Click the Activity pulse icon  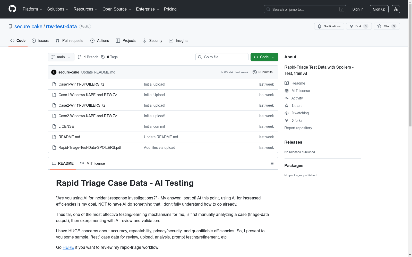[x=287, y=98]
